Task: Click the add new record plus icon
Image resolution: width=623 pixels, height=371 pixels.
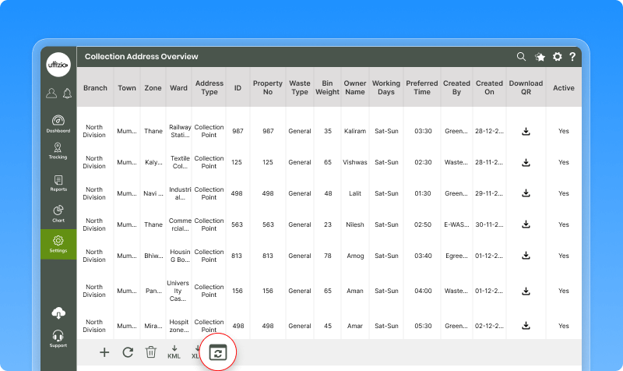Action: [104, 352]
